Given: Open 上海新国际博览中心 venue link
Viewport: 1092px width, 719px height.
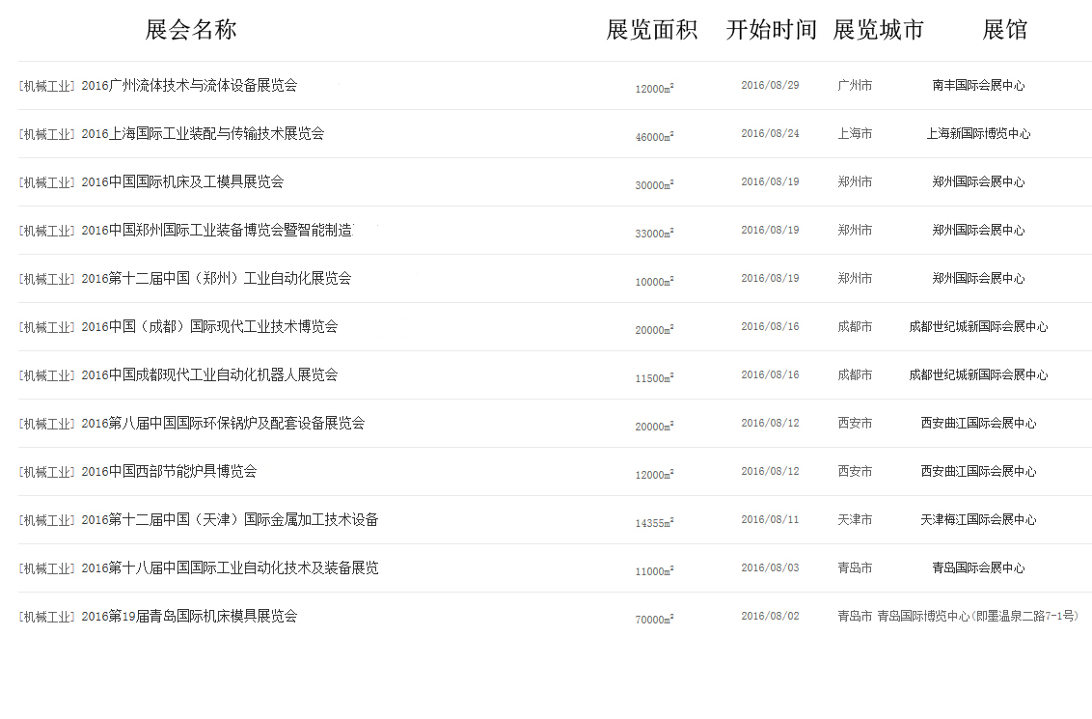Looking at the screenshot, I should point(978,134).
